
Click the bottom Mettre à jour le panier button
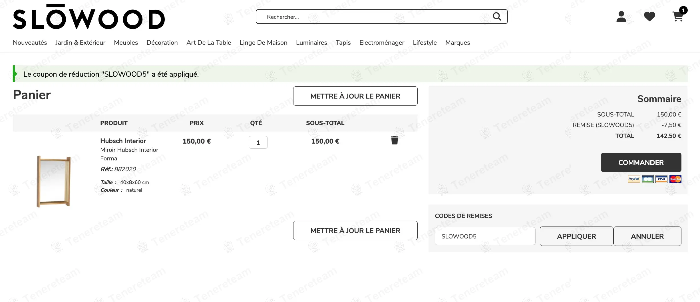pos(355,230)
